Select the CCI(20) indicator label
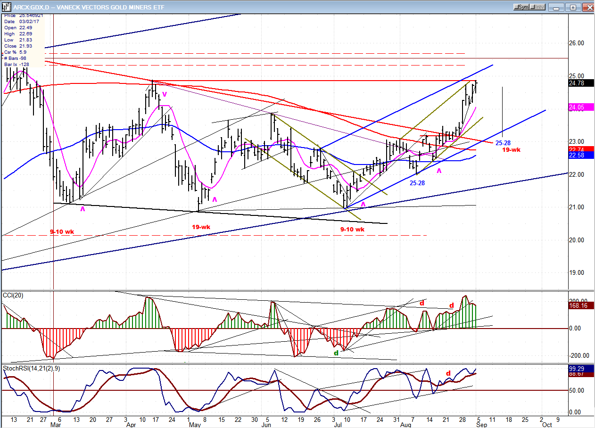Image resolution: width=595 pixels, height=428 pixels. tap(13, 296)
